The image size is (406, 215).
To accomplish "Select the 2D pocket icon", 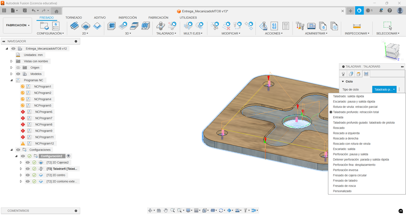I will [86, 26].
